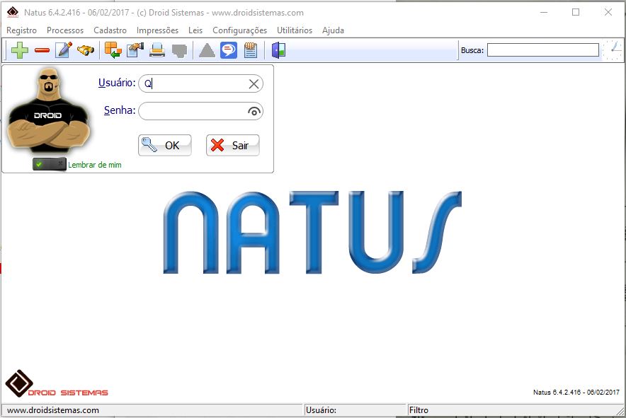Image resolution: width=626 pixels, height=418 pixels.
Task: Open the Cadastro menu
Action: click(110, 30)
